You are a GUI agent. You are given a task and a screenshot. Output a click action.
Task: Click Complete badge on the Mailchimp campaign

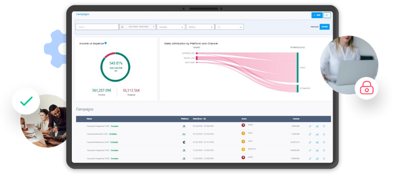114,142
